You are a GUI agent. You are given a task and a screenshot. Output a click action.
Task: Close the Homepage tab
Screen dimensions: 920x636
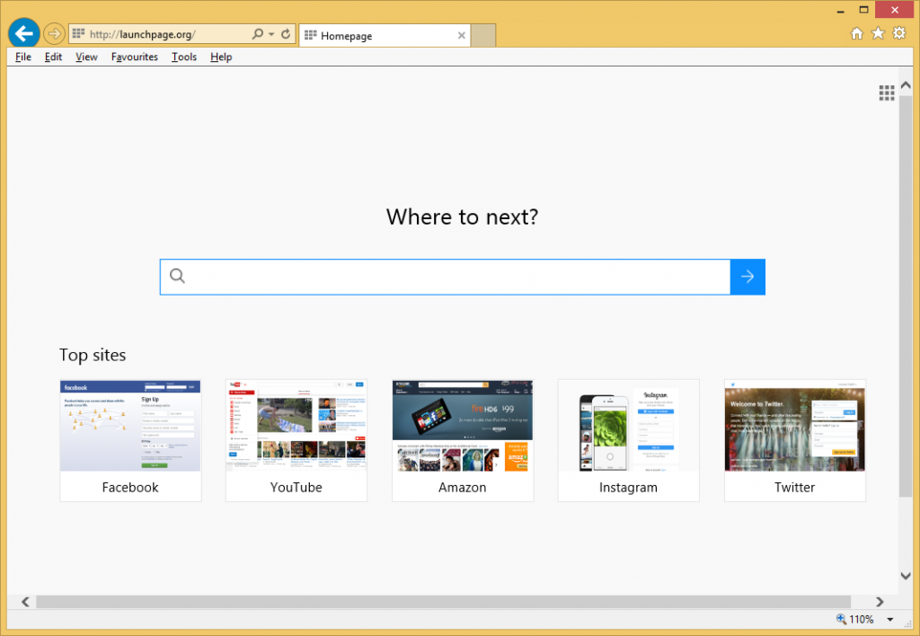(x=462, y=36)
